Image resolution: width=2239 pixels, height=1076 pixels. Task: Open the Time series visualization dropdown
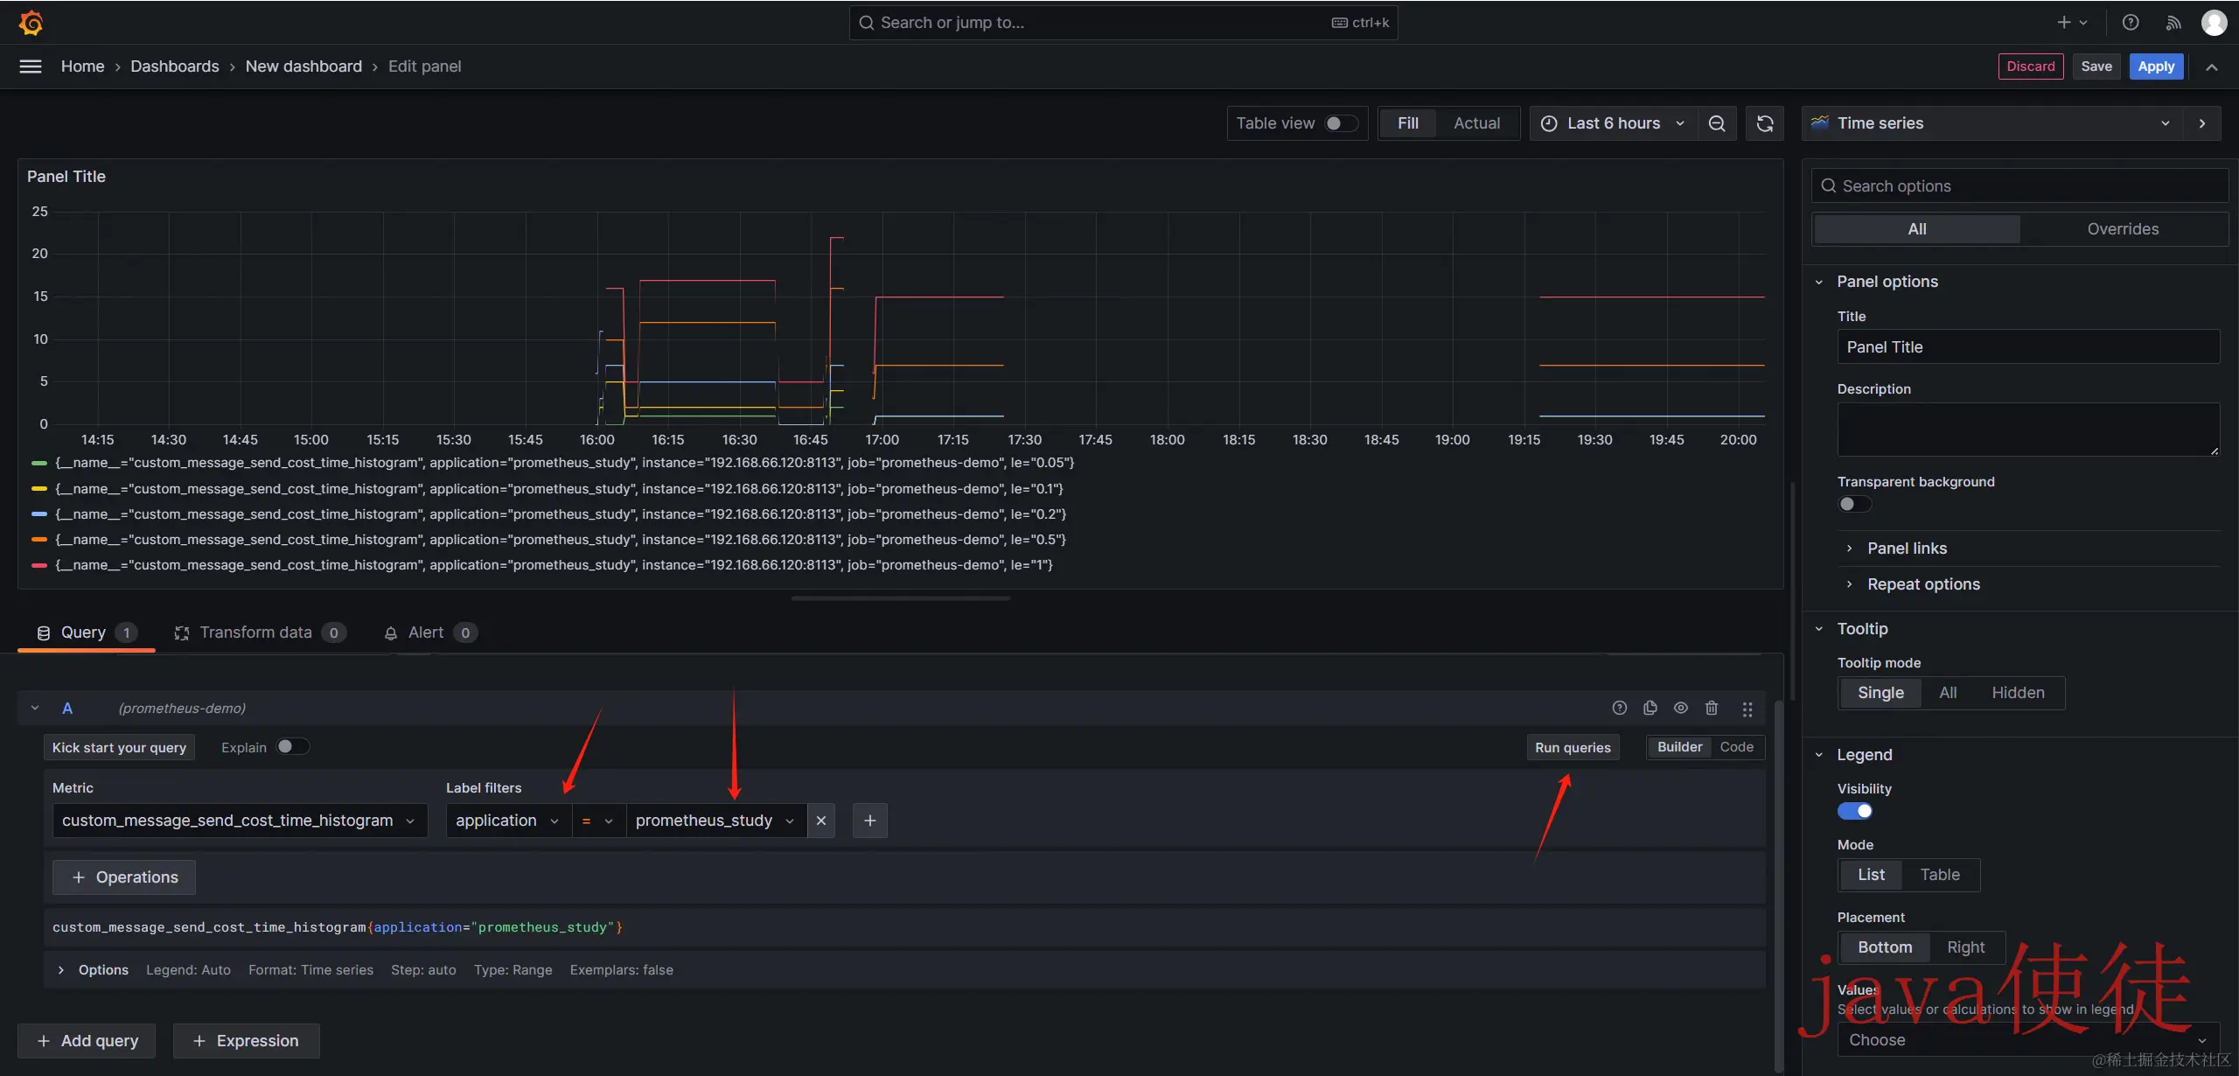click(x=1991, y=123)
